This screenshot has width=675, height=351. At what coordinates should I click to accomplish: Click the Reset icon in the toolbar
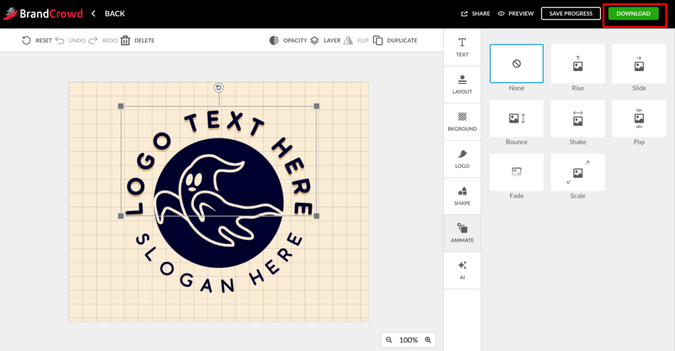coord(26,40)
